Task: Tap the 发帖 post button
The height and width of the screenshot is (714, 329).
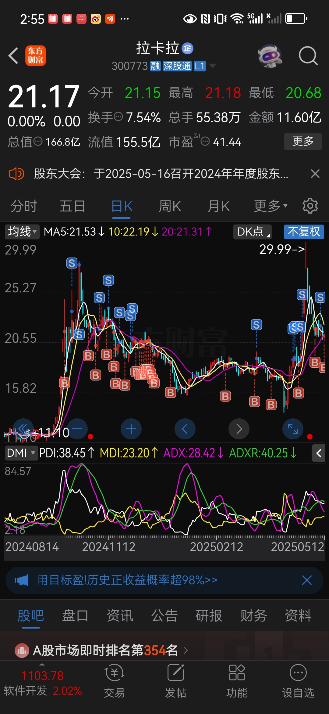Action: (176, 682)
